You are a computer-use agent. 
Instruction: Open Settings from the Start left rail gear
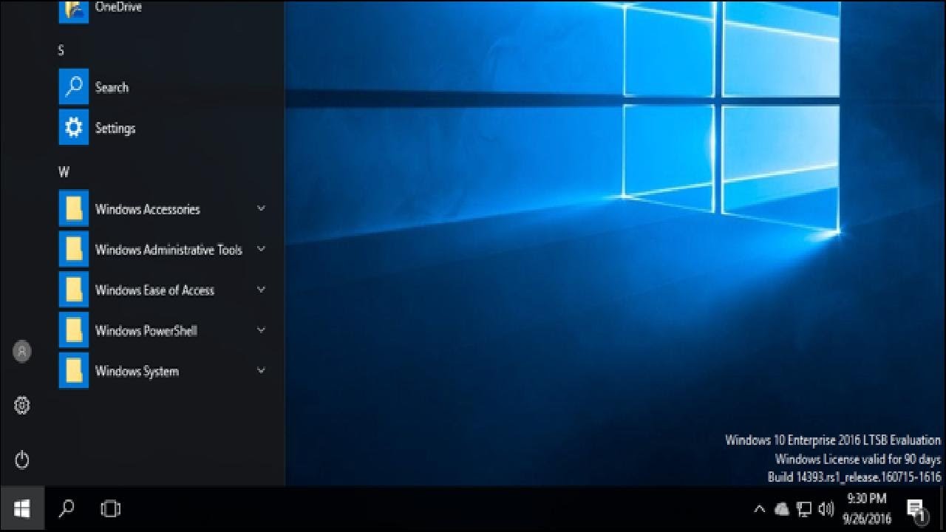click(22, 405)
